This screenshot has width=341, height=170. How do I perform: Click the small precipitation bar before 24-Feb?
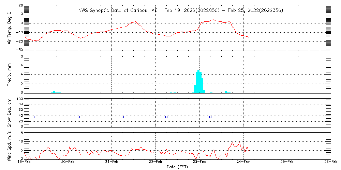226,92
